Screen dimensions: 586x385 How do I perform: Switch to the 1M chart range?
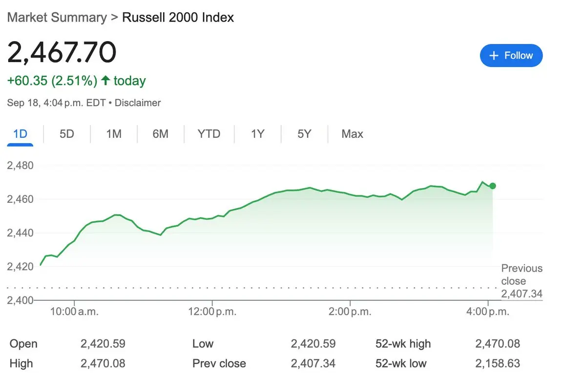[114, 134]
